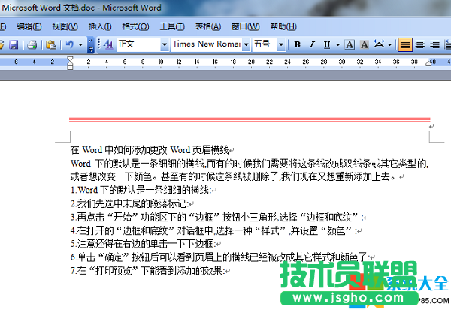Click the Print icon
451x310 pixels.
click(x=32, y=44)
